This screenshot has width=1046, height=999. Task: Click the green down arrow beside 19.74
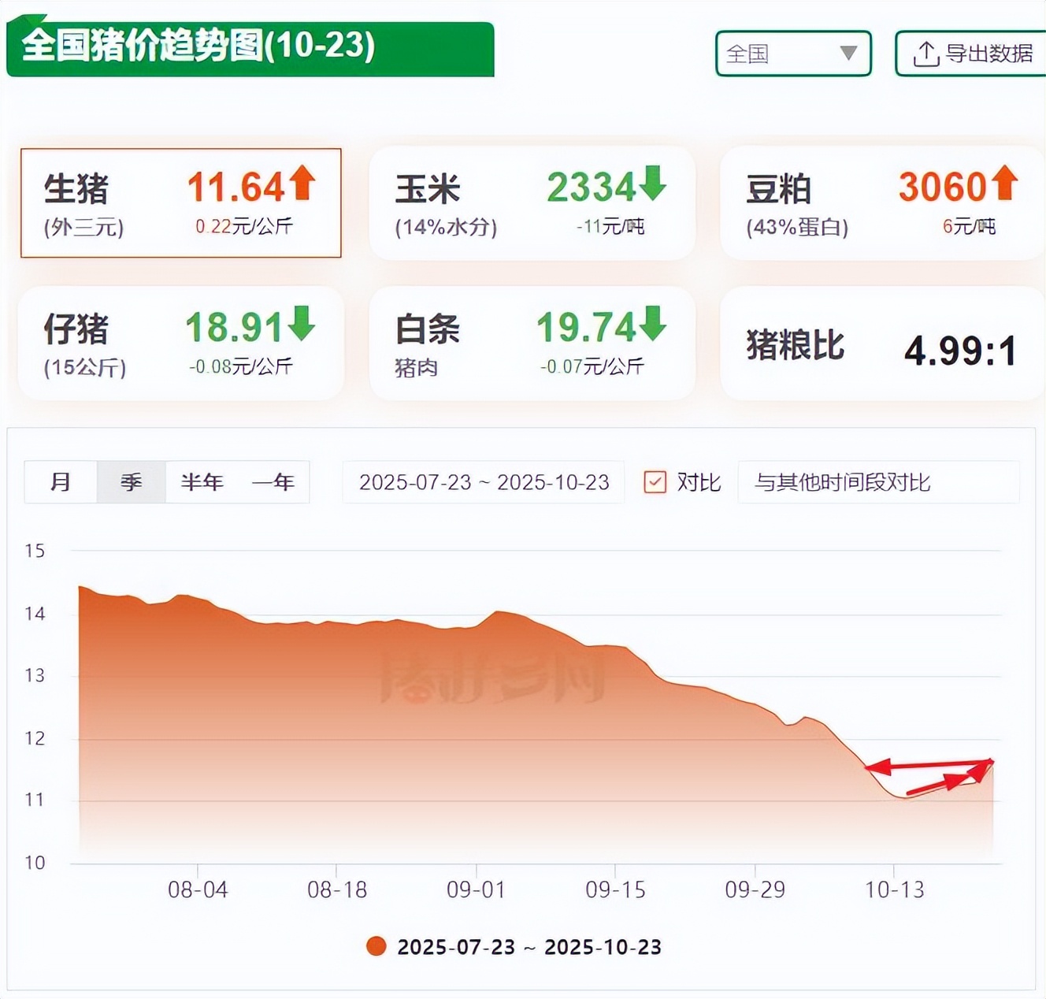tap(652, 323)
